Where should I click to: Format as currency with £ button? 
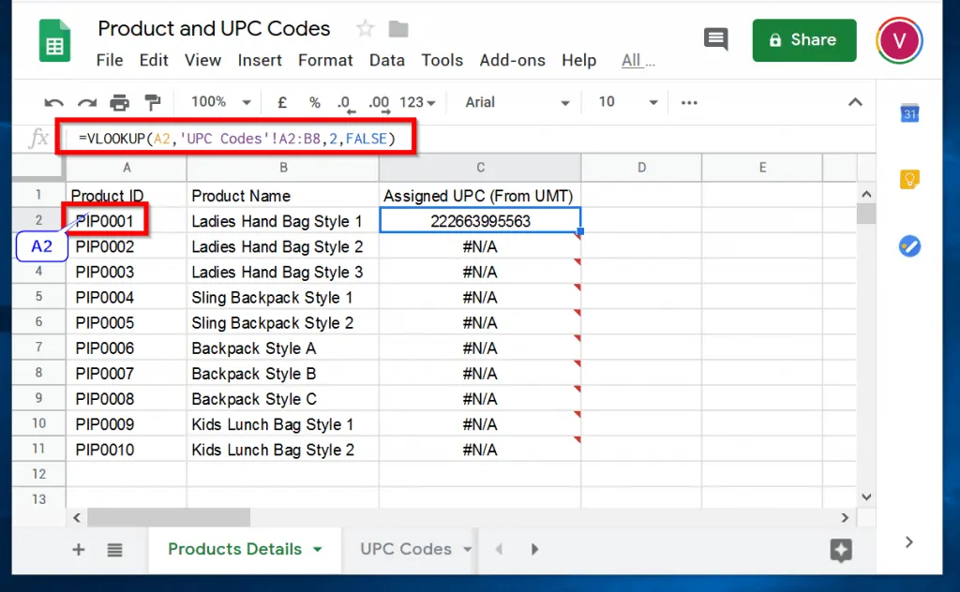tap(282, 102)
